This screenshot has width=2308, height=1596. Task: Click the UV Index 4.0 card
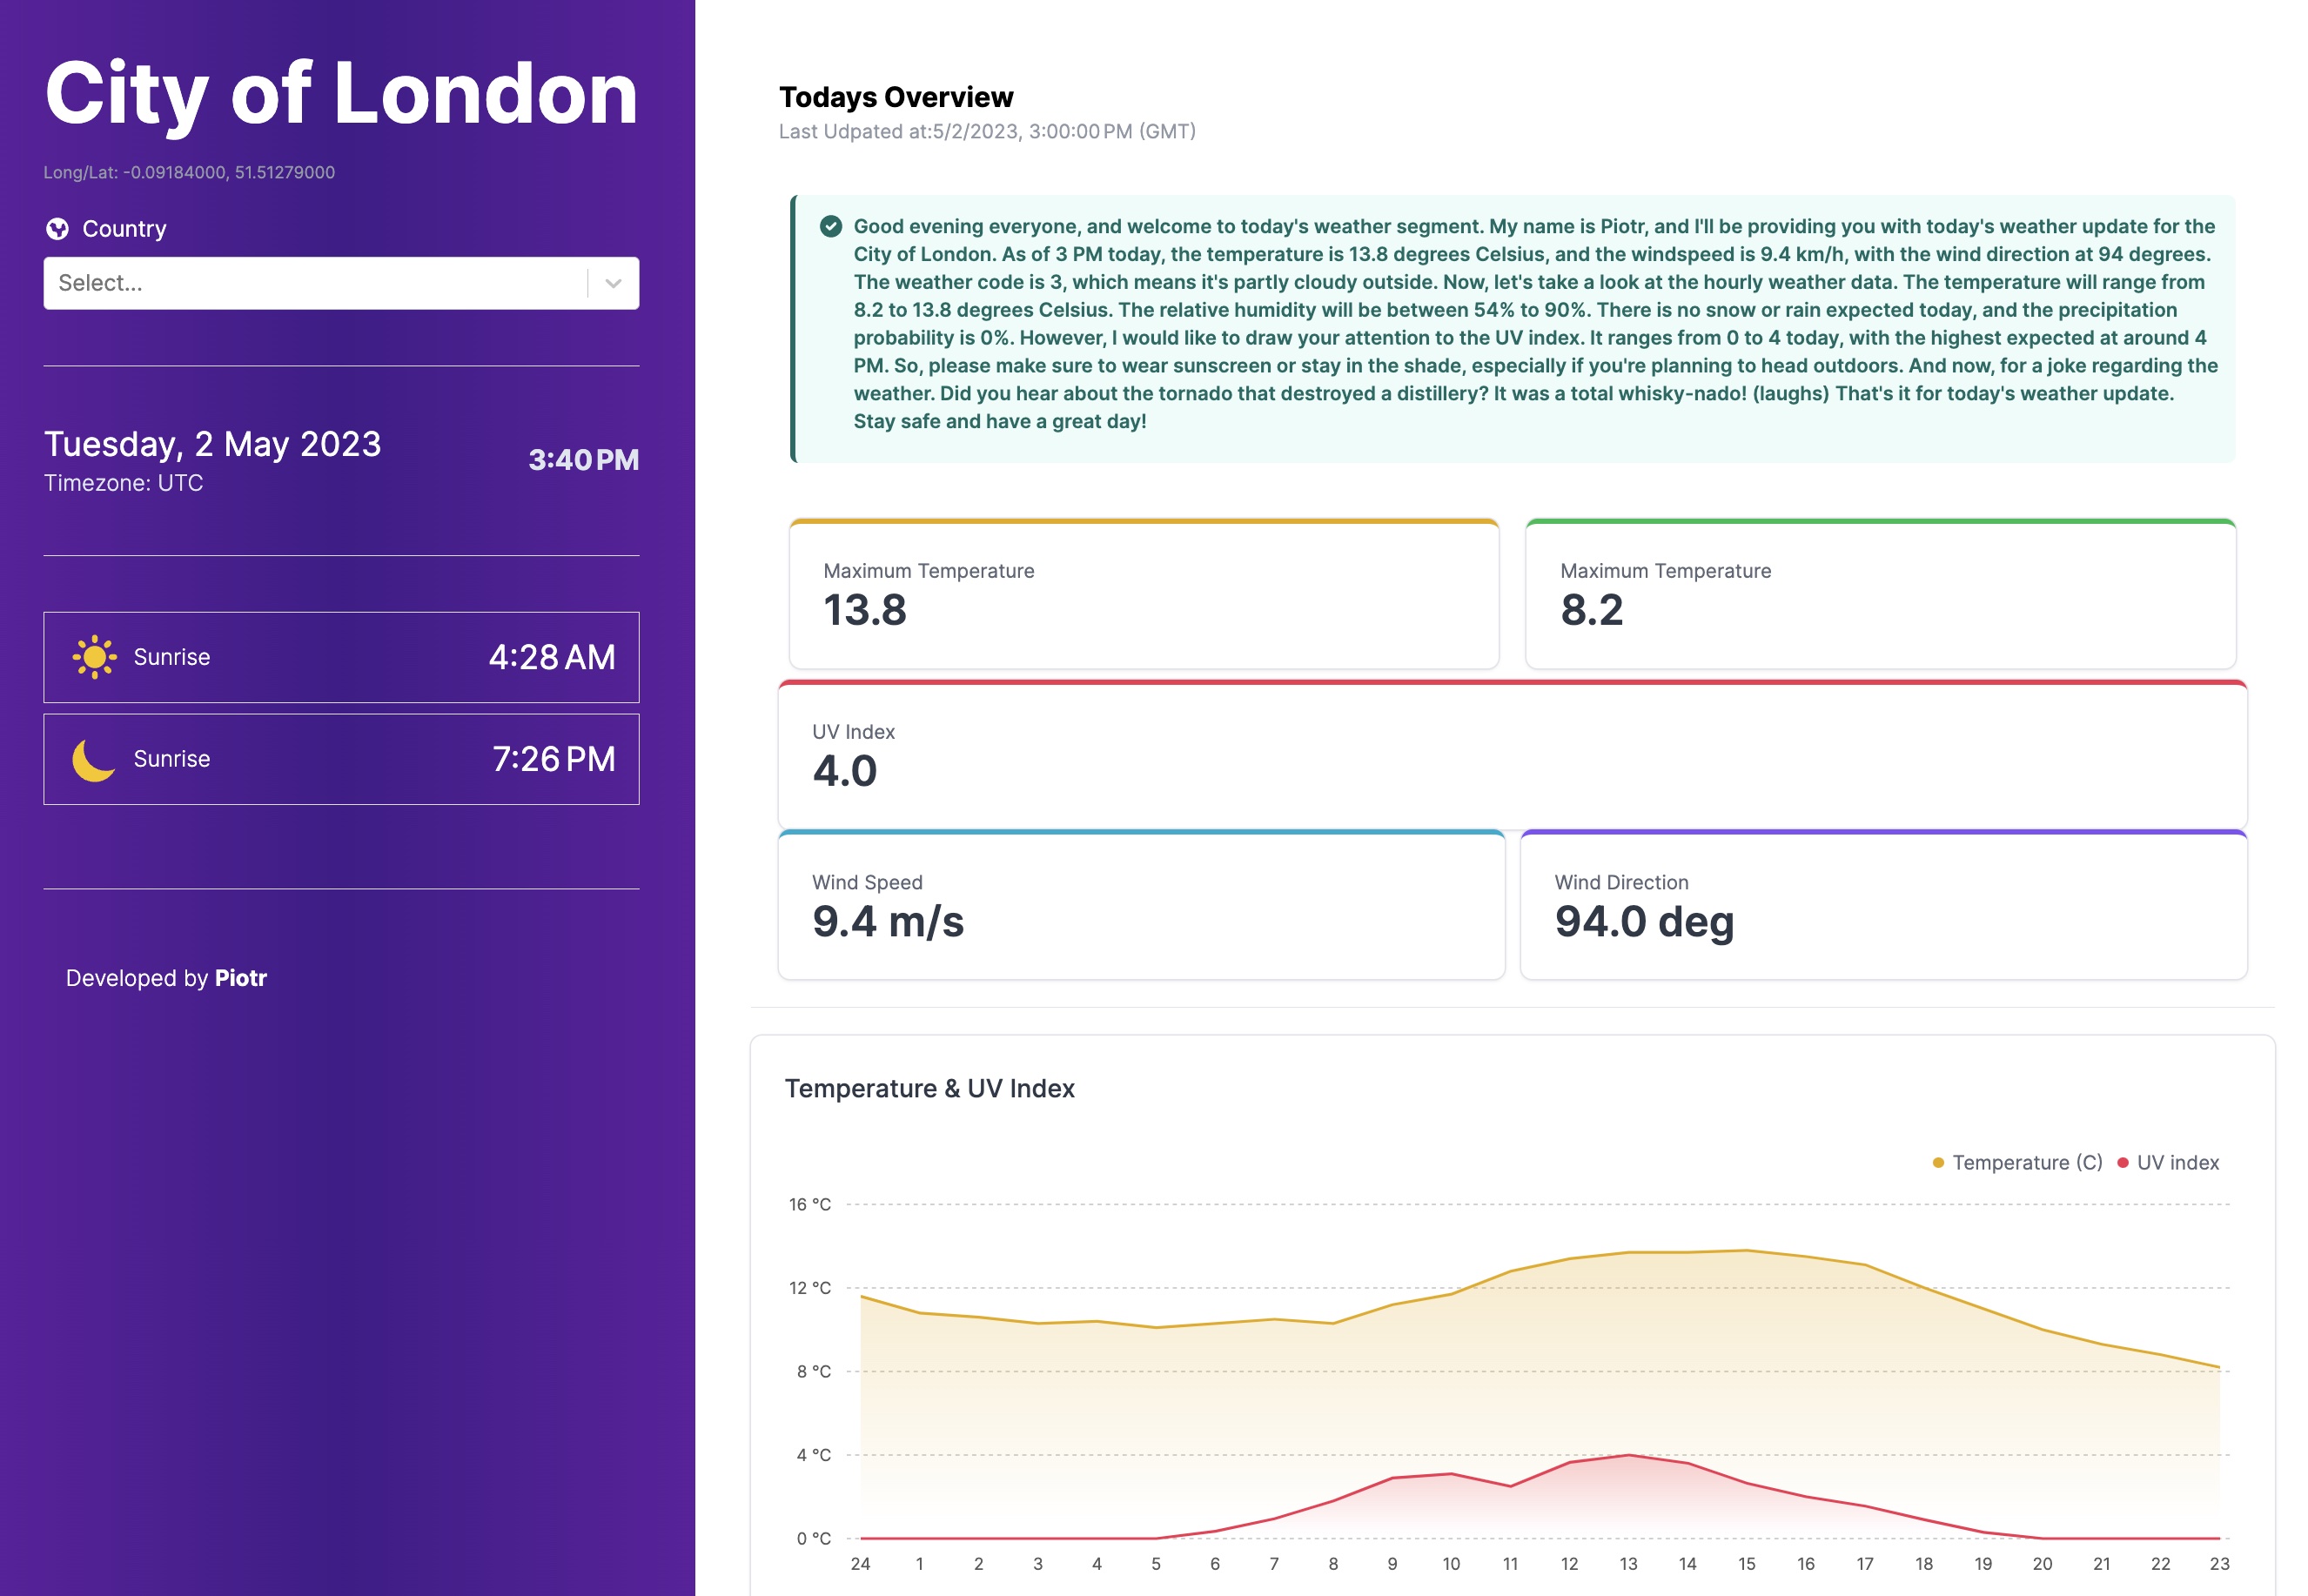pos(1512,756)
